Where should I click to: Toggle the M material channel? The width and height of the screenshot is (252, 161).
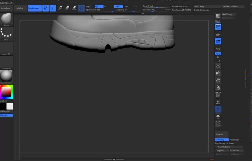pyautogui.click(x=105, y=7)
